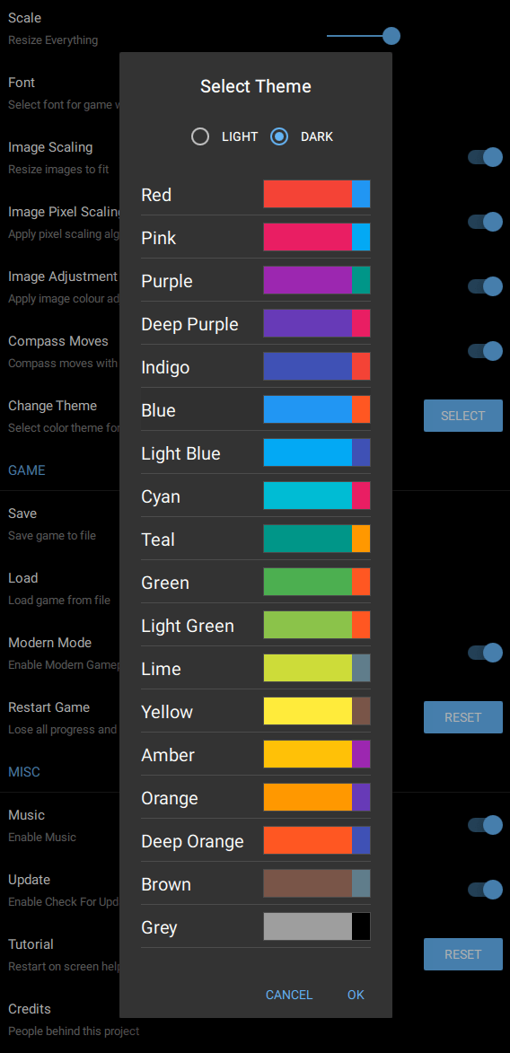This screenshot has width=510, height=1053.
Task: Choose the Amber theme swatch
Action: tap(316, 754)
